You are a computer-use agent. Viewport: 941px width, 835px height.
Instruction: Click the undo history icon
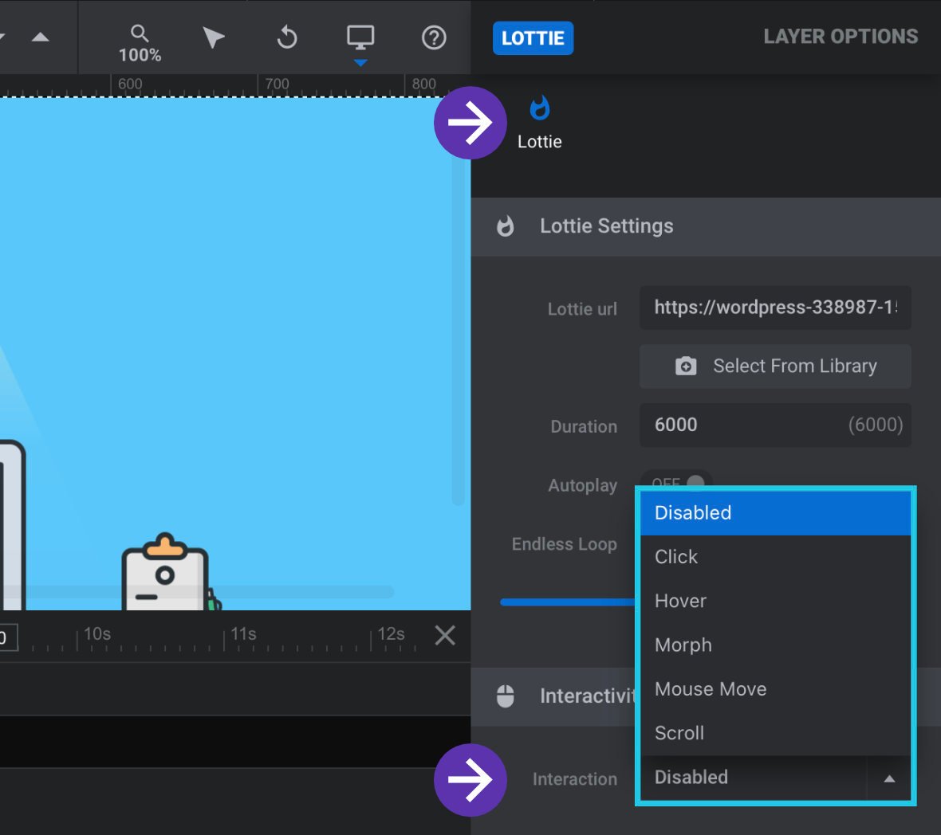287,37
